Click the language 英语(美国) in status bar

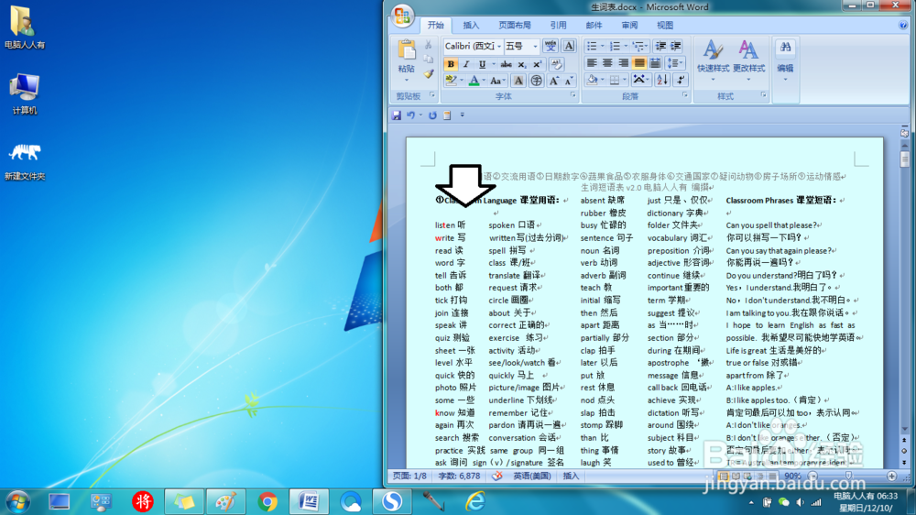point(531,477)
